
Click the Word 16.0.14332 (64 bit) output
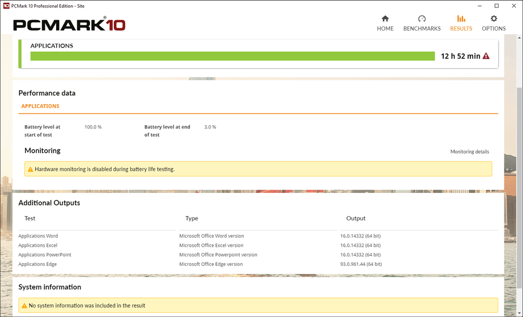pyautogui.click(x=360, y=236)
